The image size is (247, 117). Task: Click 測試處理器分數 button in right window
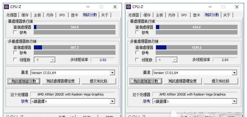[x=146, y=81]
